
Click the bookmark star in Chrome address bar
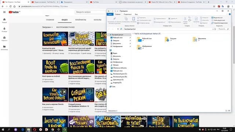point(214,7)
